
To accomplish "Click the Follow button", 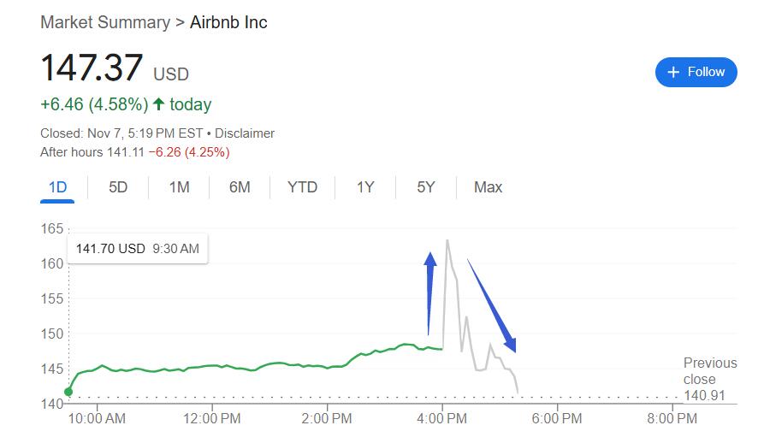I will click(696, 72).
